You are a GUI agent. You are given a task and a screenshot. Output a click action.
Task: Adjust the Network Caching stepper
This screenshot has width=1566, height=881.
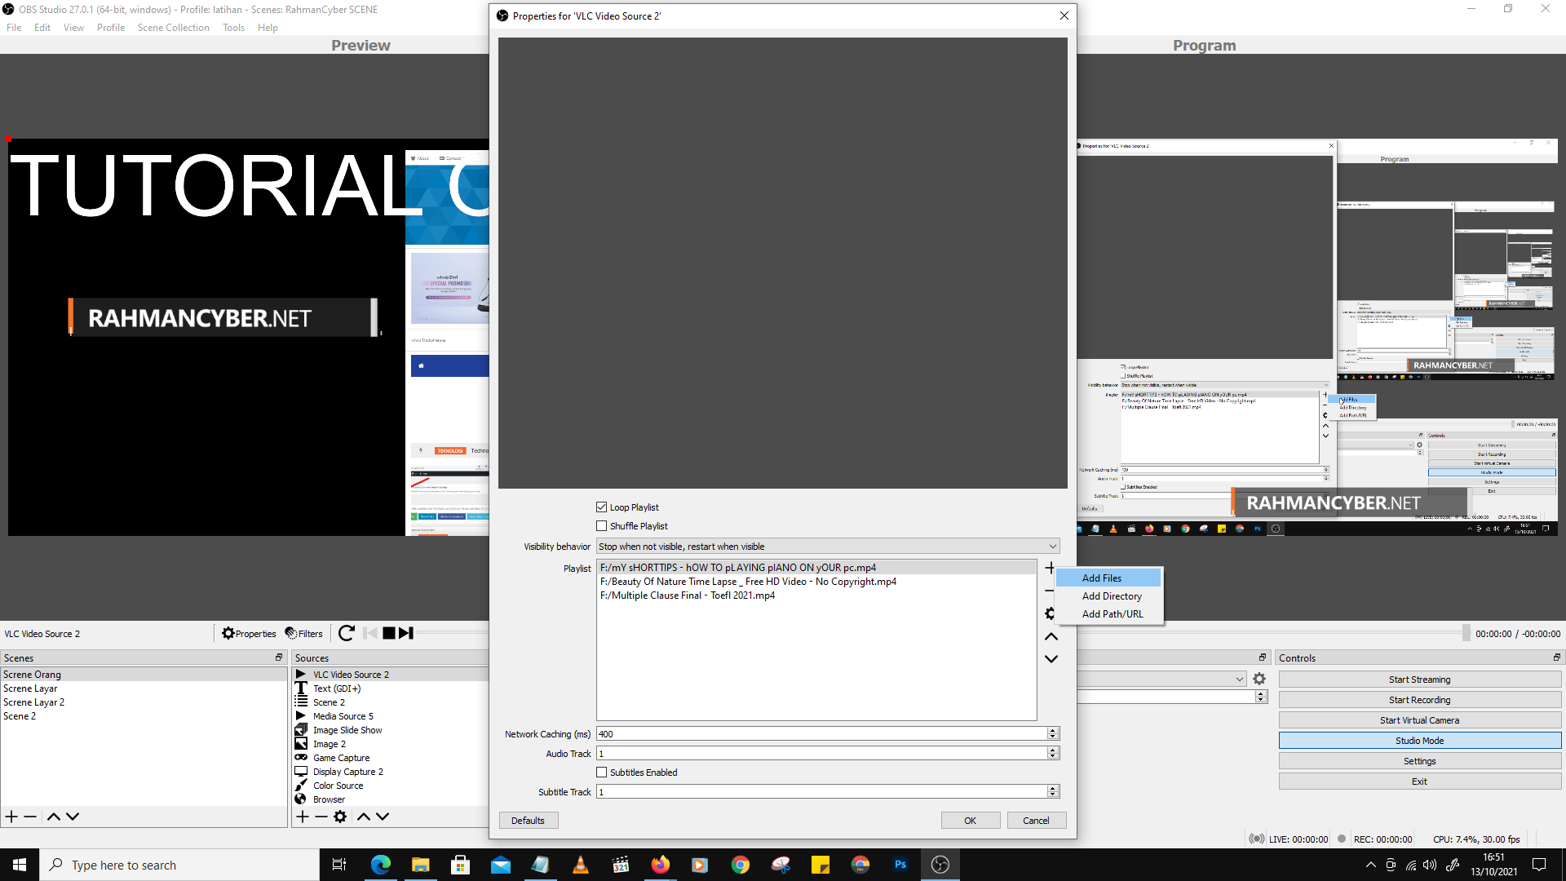(x=1053, y=734)
